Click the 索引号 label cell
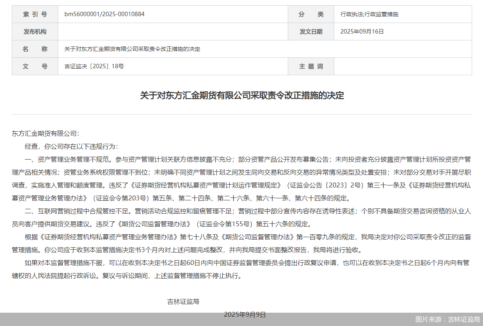Image resolution: width=483 pixels, height=326 pixels. 35,14
